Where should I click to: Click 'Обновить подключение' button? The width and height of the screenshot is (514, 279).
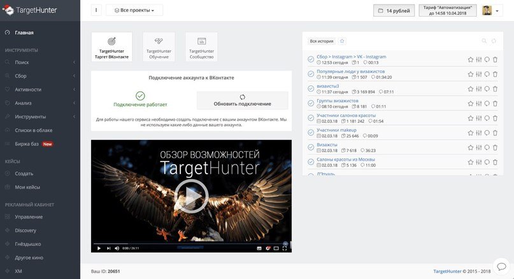[242, 100]
